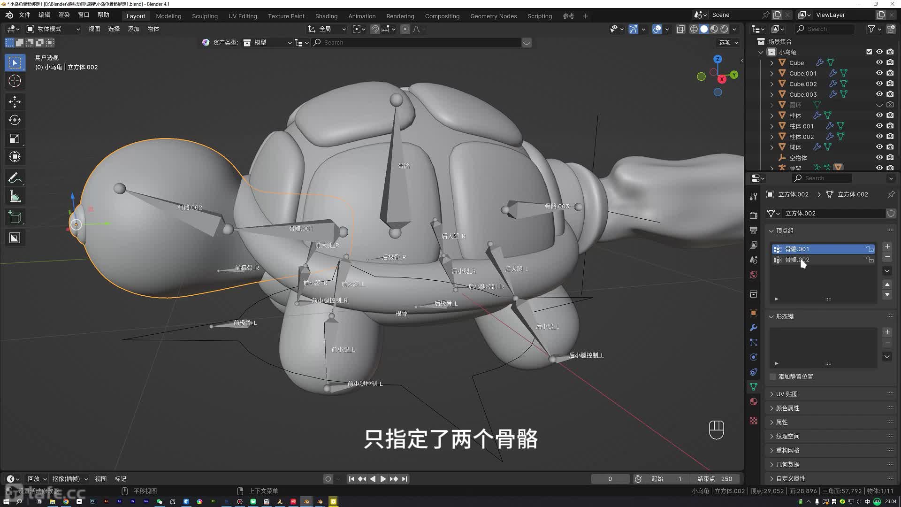Click the current frame field showing 0
Screen dimensions: 901x507
pyautogui.click(x=610, y=479)
